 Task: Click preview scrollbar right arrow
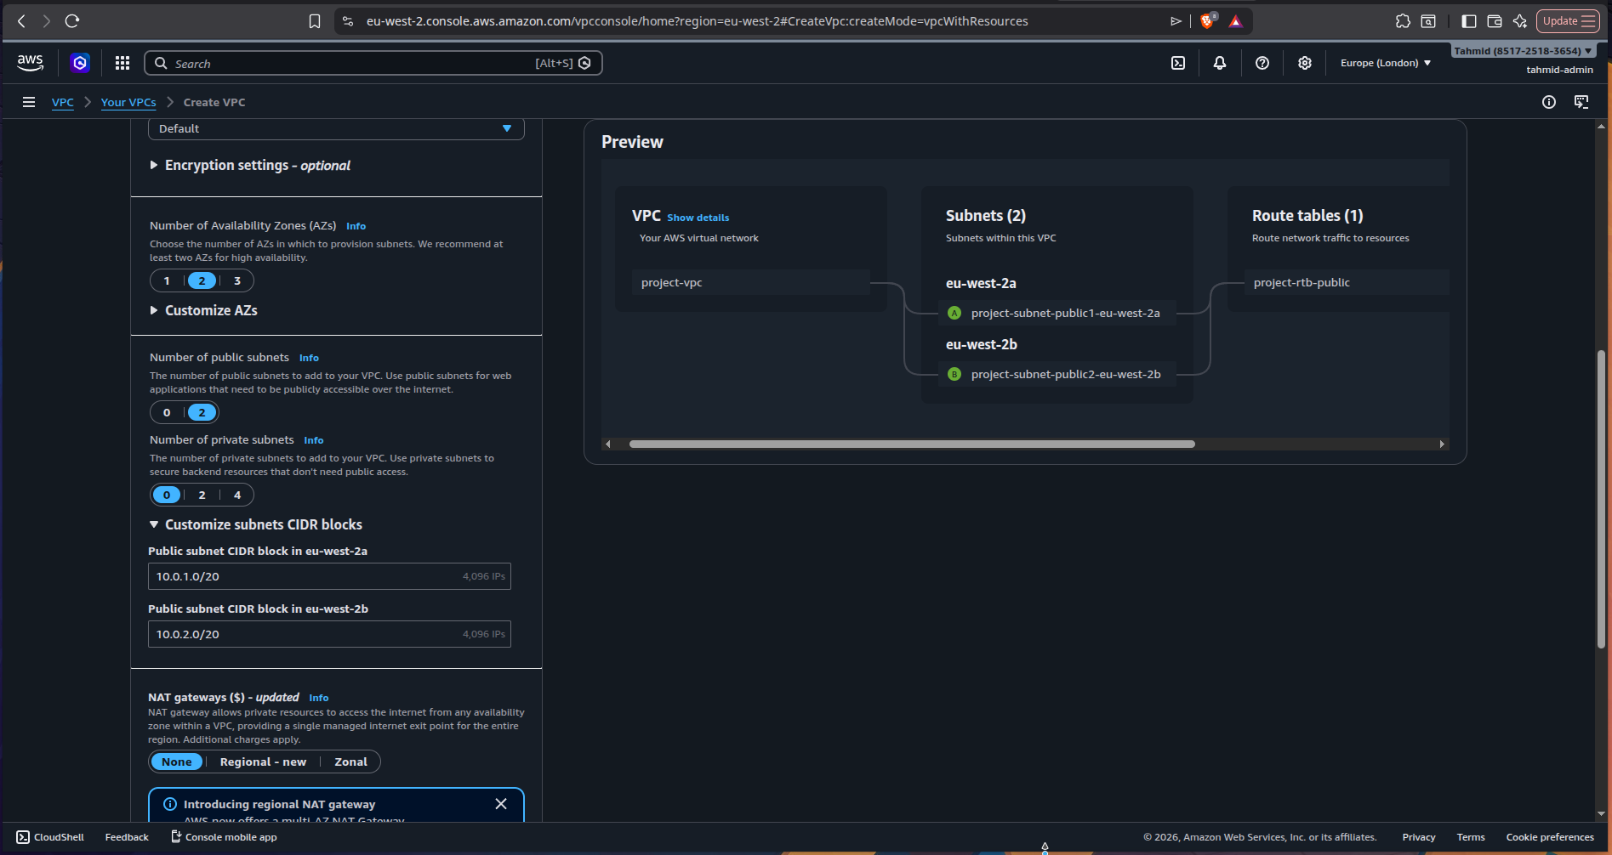click(1442, 444)
